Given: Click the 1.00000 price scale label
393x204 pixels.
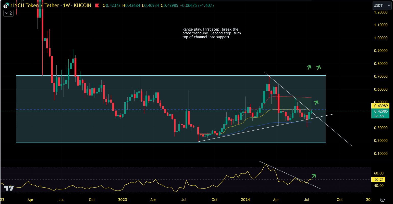Looking at the screenshot, I should 381,38.
